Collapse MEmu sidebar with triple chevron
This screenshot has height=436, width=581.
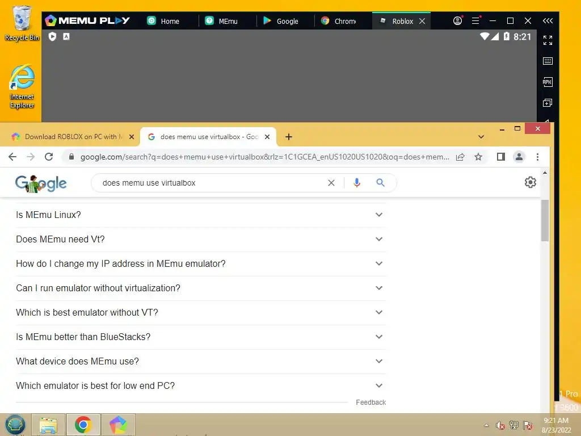pos(548,21)
